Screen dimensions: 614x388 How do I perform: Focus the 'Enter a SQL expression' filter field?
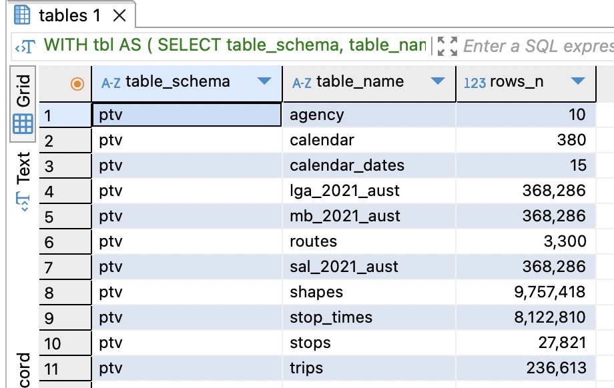(539, 47)
